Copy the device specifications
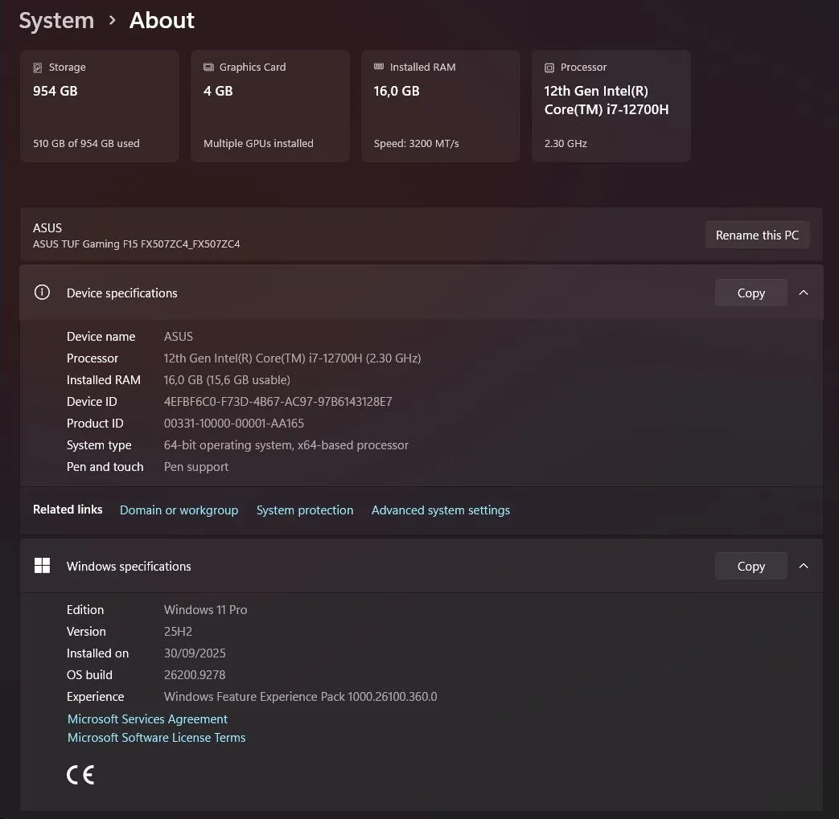The width and height of the screenshot is (839, 819). (751, 293)
